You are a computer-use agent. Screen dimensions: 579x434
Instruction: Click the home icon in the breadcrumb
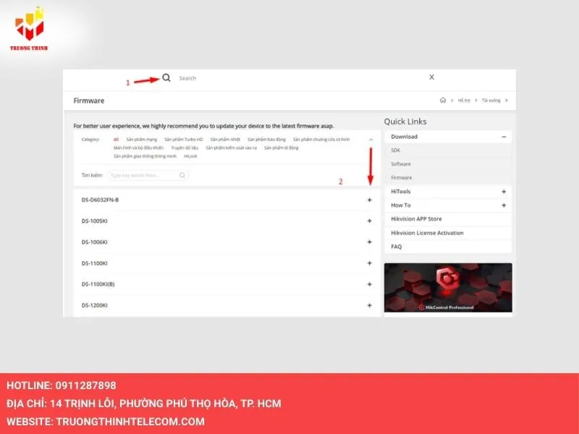point(443,100)
